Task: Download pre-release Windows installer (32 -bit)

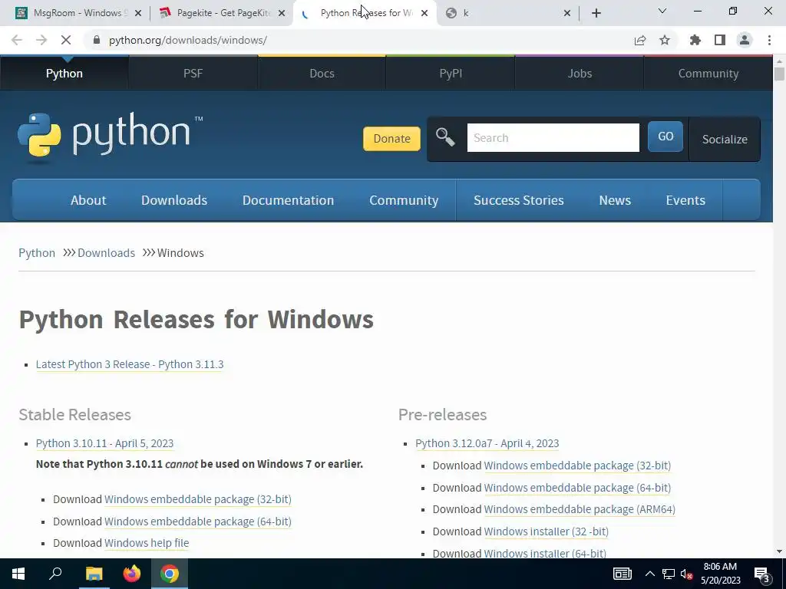Action: point(547,531)
